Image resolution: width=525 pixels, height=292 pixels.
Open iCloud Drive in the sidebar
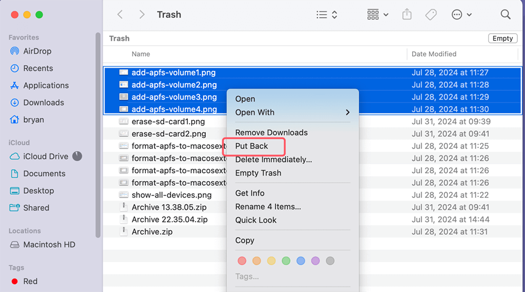tap(45, 157)
